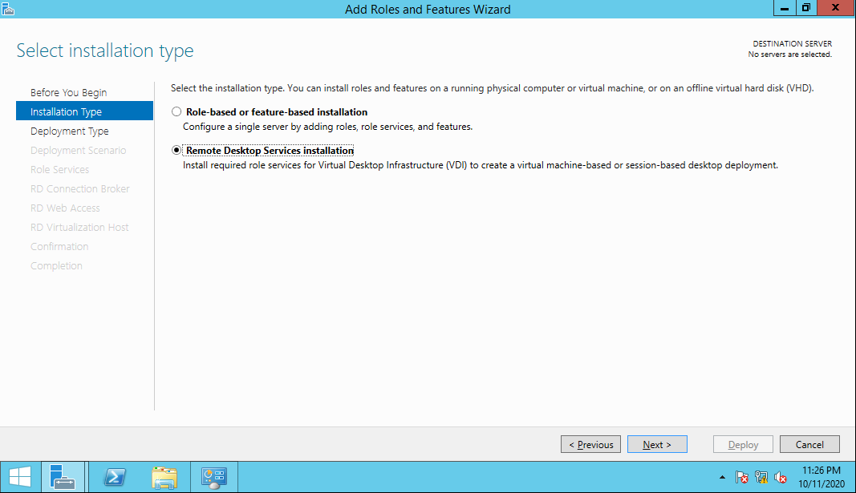
Task: Click the network status tray icon
Action: pyautogui.click(x=761, y=478)
